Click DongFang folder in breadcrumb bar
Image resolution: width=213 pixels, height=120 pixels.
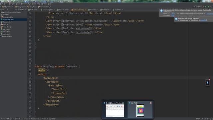click(32, 7)
